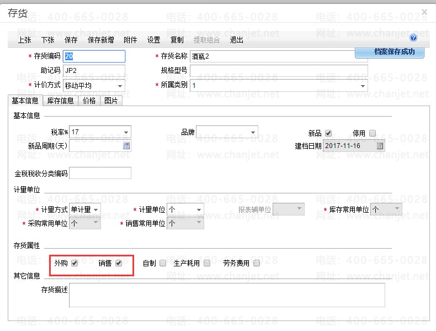
Task: Click 保存新增 in the toolbar
Action: (x=100, y=40)
